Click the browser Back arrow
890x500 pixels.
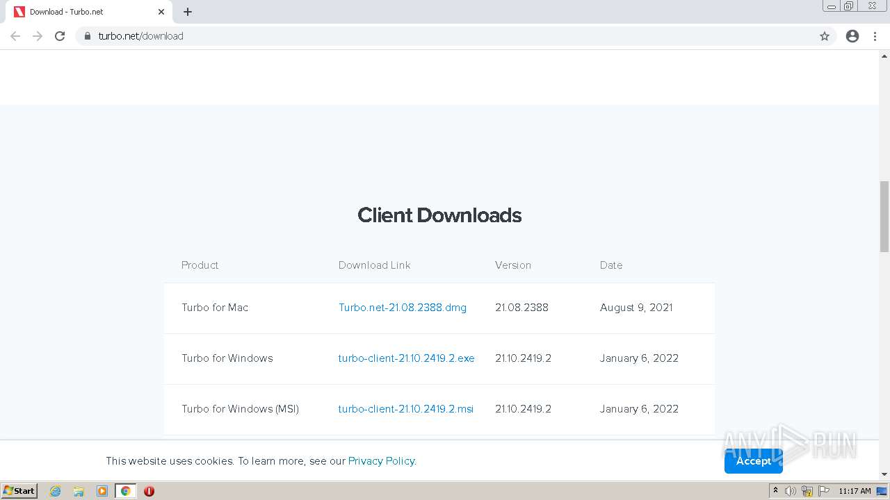click(15, 36)
